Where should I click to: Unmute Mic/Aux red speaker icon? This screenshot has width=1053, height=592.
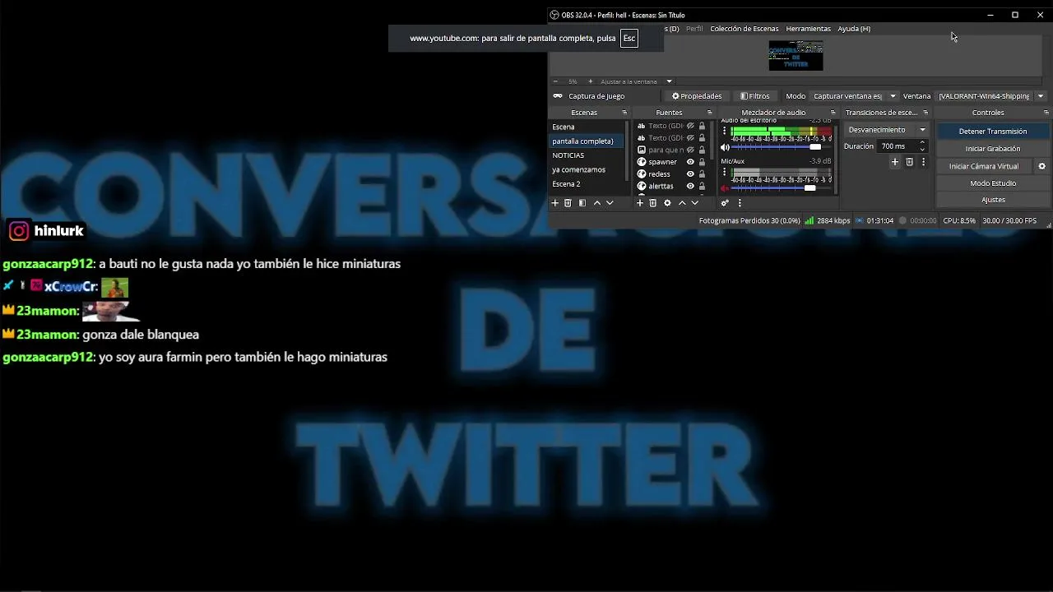pyautogui.click(x=725, y=188)
